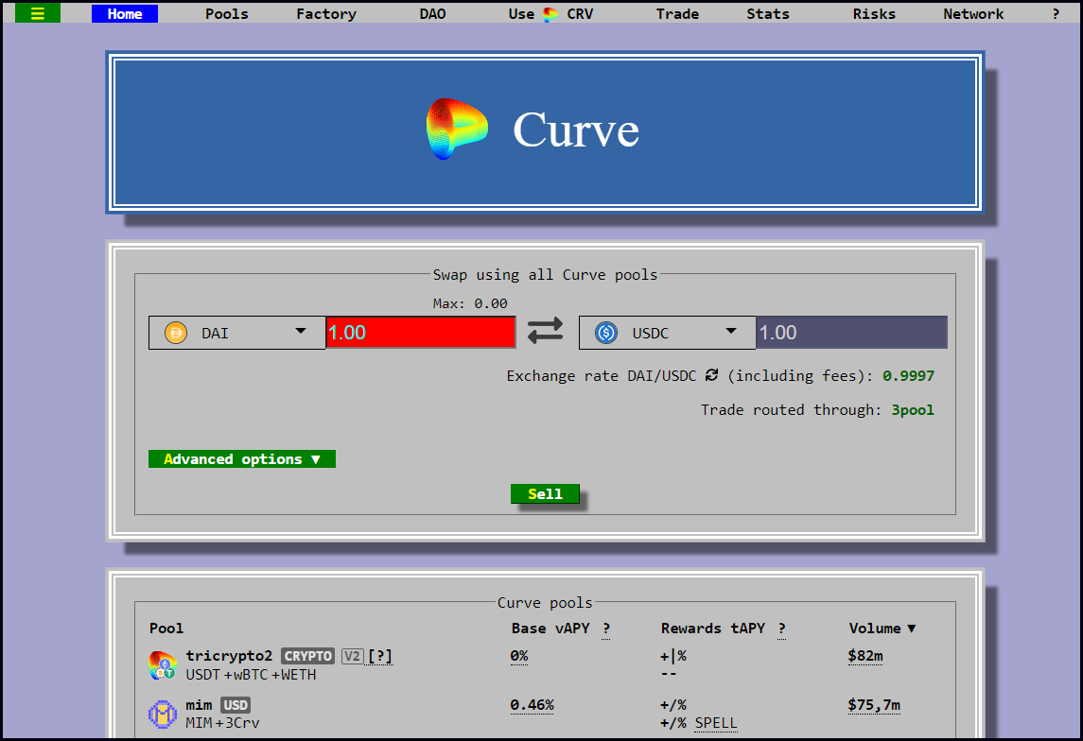
Task: Click the tricrypto2 pool icon
Action: pos(163,665)
